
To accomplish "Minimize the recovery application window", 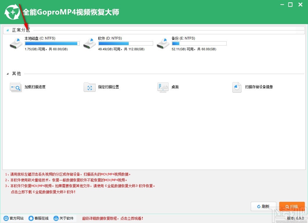I will (282, 5).
